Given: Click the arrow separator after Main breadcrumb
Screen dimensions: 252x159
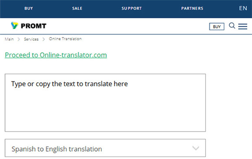Looking at the screenshot, I should [x=19, y=39].
